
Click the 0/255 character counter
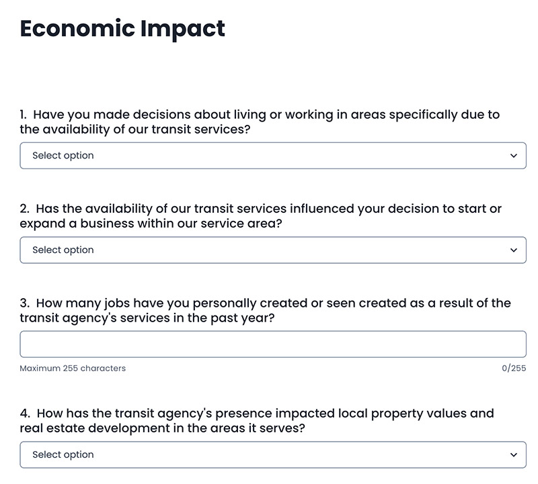[x=514, y=369]
